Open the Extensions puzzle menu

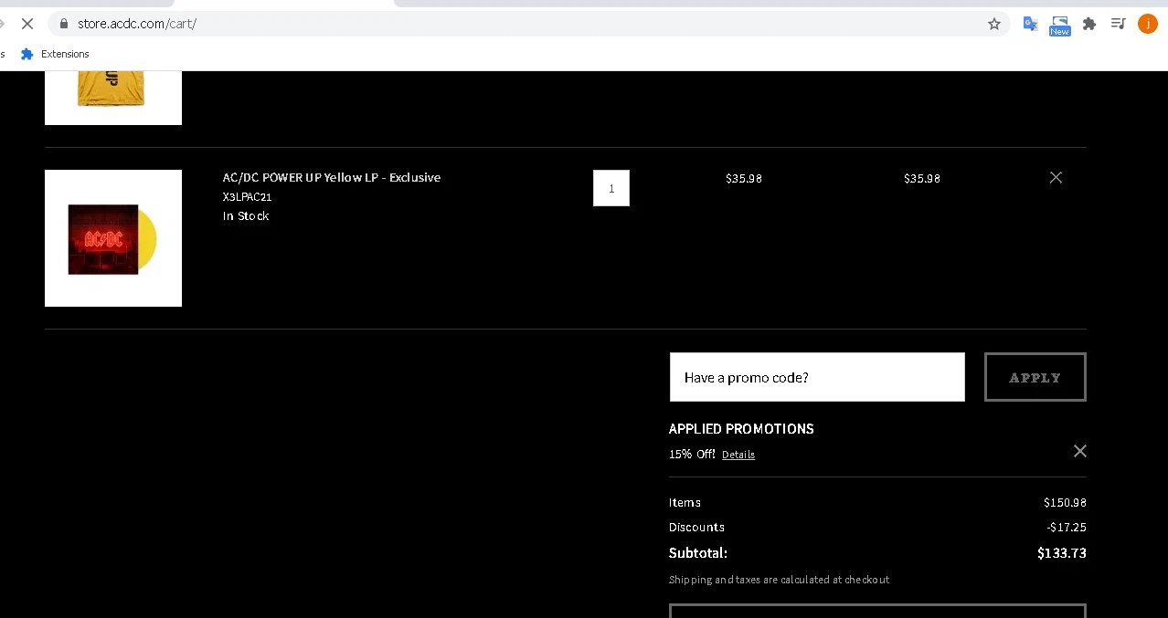[x=1089, y=24]
